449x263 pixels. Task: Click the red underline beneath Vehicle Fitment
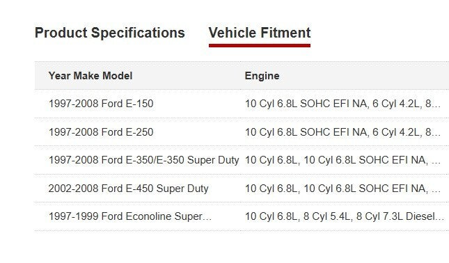(260, 45)
